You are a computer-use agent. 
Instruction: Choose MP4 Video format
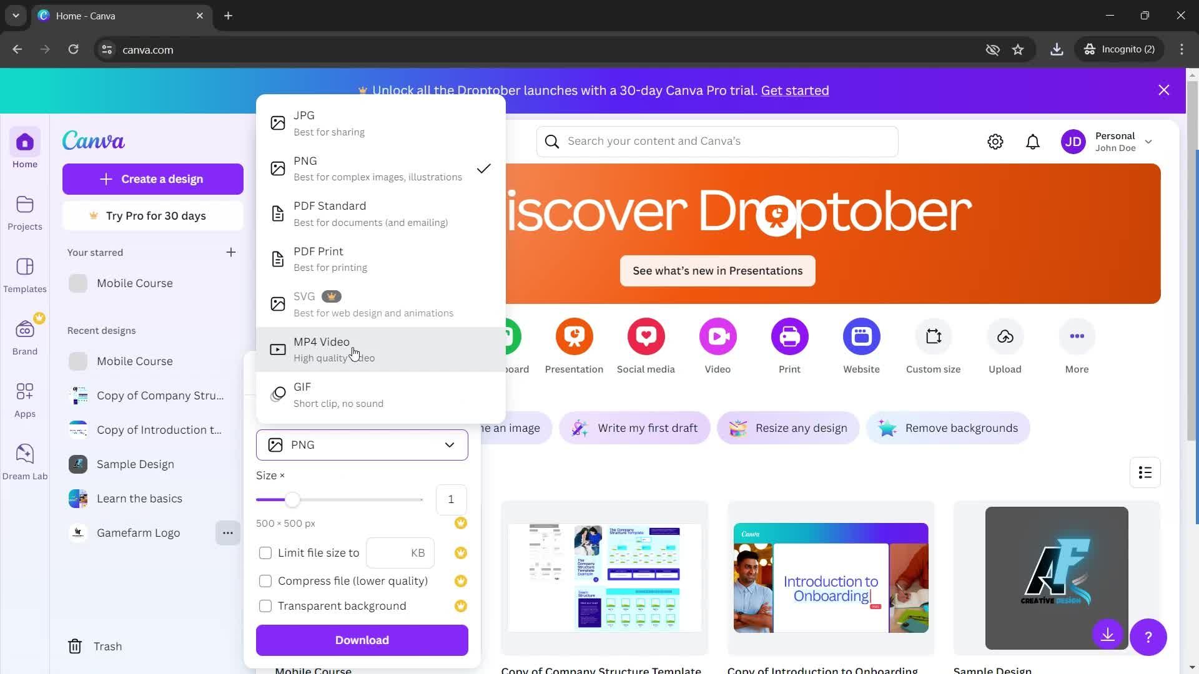click(x=381, y=349)
